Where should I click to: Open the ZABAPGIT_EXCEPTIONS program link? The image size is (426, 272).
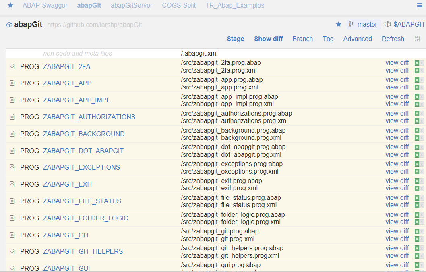tap(81, 167)
